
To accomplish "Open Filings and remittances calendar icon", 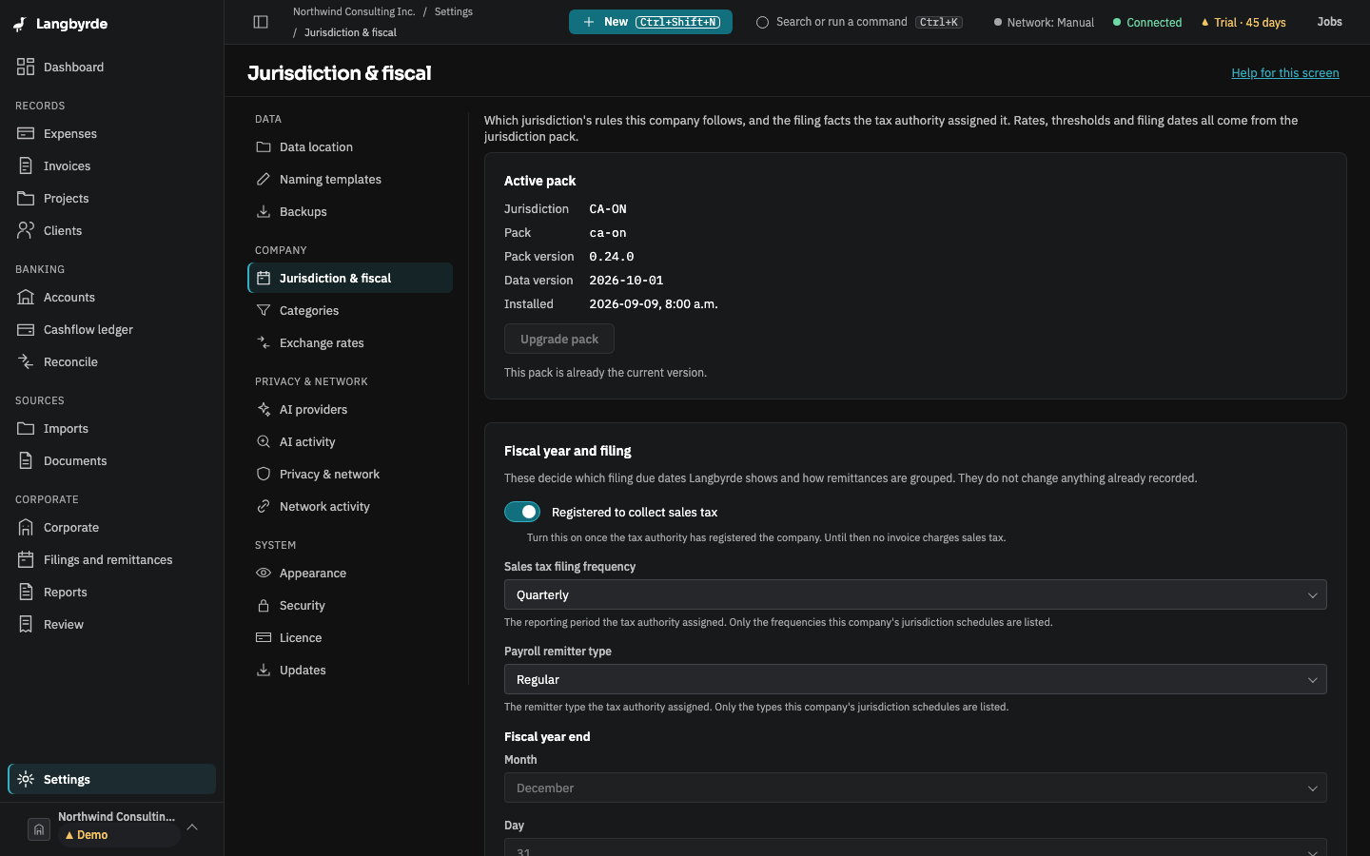I will point(26,559).
